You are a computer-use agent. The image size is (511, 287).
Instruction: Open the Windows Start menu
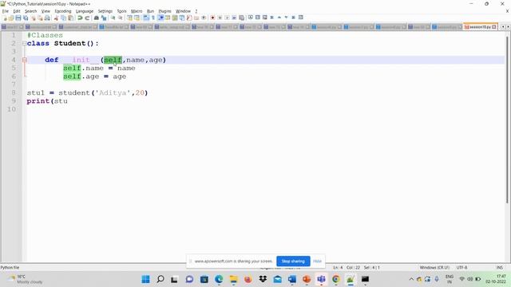[145, 279]
